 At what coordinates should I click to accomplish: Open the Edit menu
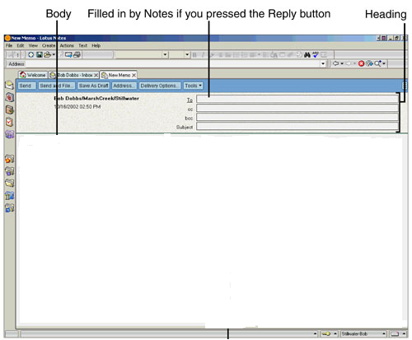pyautogui.click(x=21, y=45)
